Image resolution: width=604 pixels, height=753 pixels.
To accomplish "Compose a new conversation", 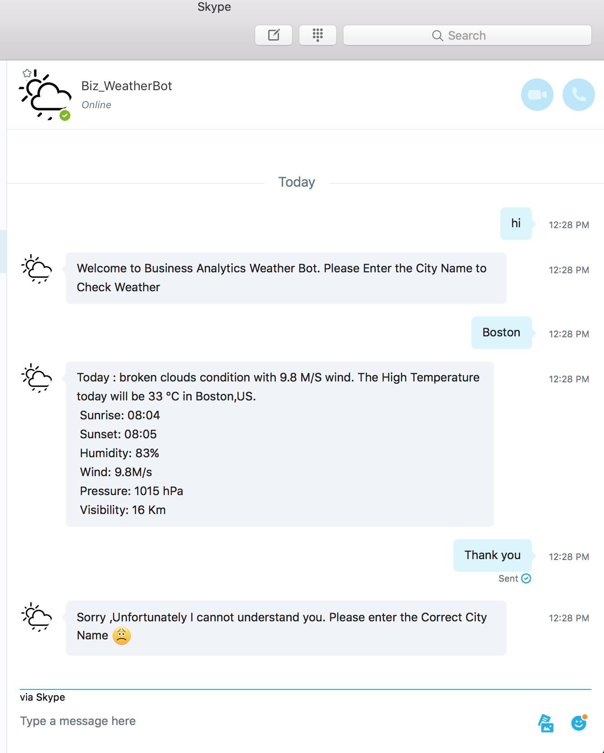I will (273, 35).
